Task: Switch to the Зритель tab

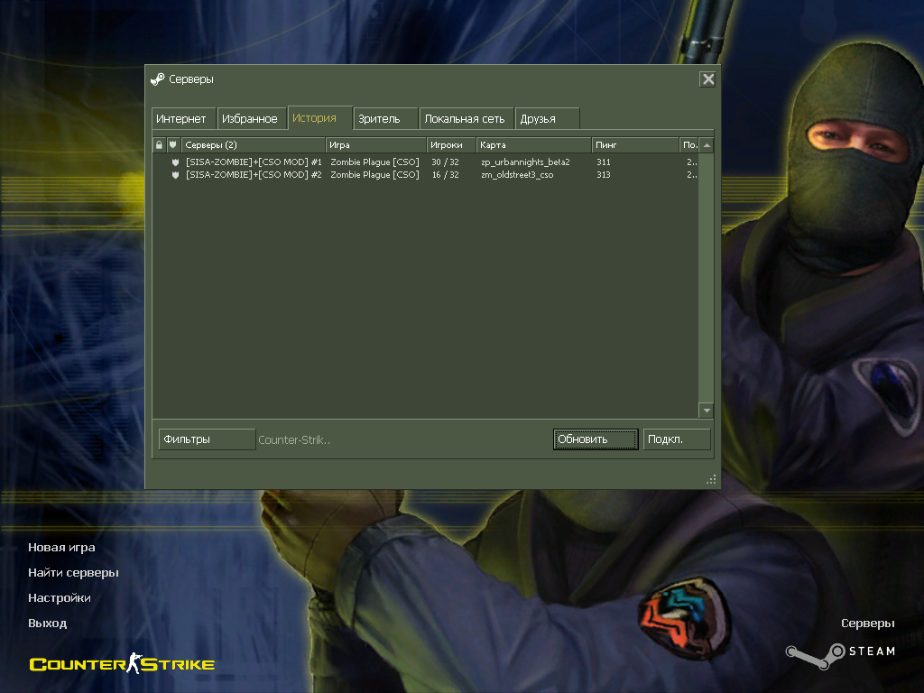Action: click(x=385, y=119)
